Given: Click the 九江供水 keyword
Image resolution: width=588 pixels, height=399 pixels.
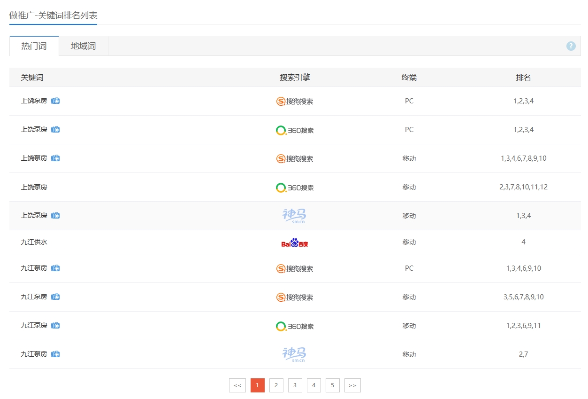Looking at the screenshot, I should (x=34, y=242).
